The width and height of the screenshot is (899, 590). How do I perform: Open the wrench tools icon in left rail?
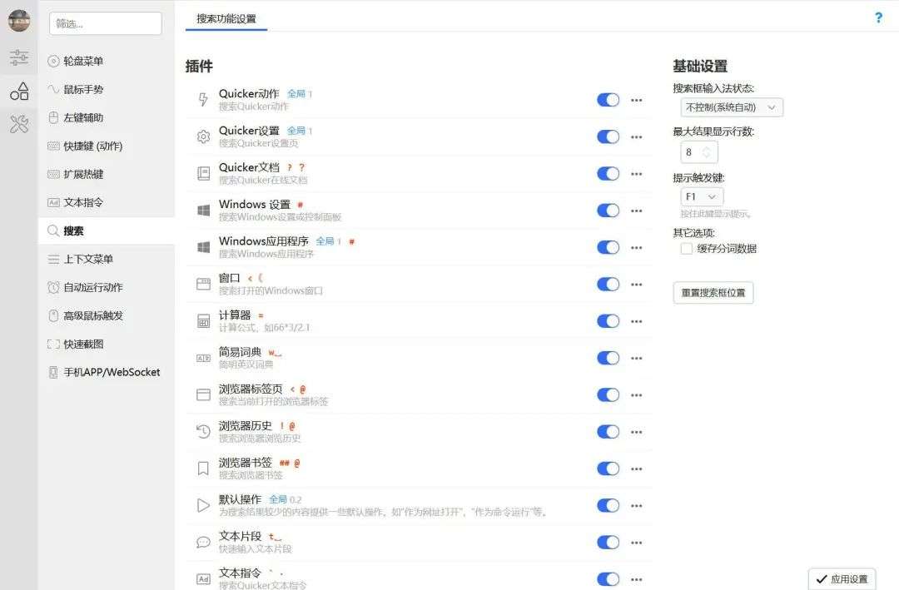(19, 123)
